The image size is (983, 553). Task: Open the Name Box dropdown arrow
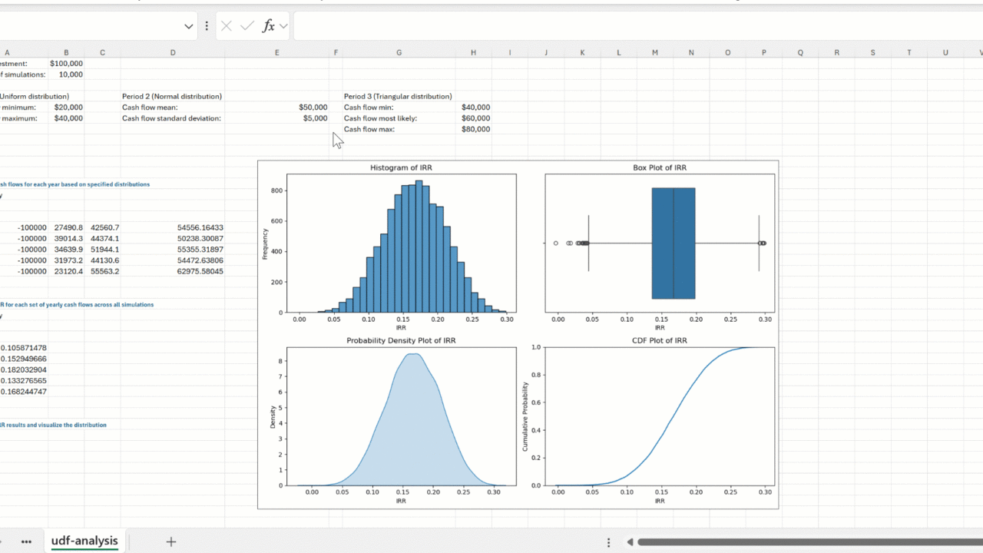[x=188, y=26]
